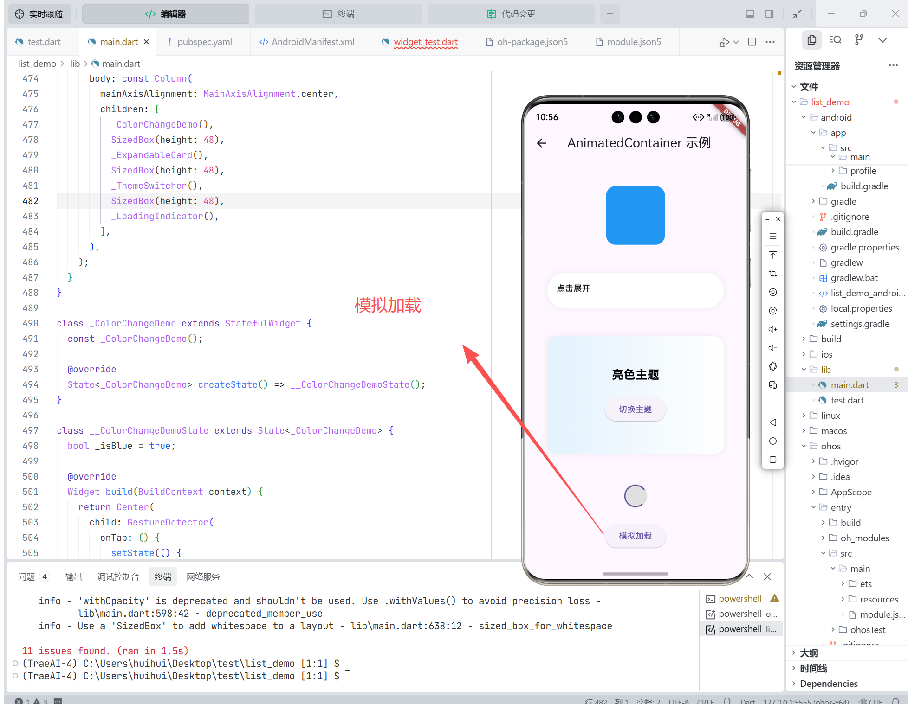Click emulator home circle button
This screenshot has height=704, width=908.
[x=773, y=441]
